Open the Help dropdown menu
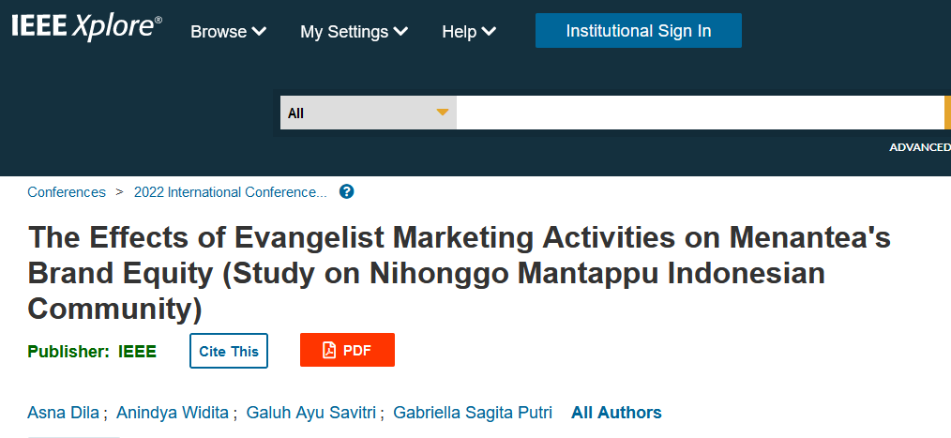Image resolution: width=951 pixels, height=438 pixels. tap(469, 32)
